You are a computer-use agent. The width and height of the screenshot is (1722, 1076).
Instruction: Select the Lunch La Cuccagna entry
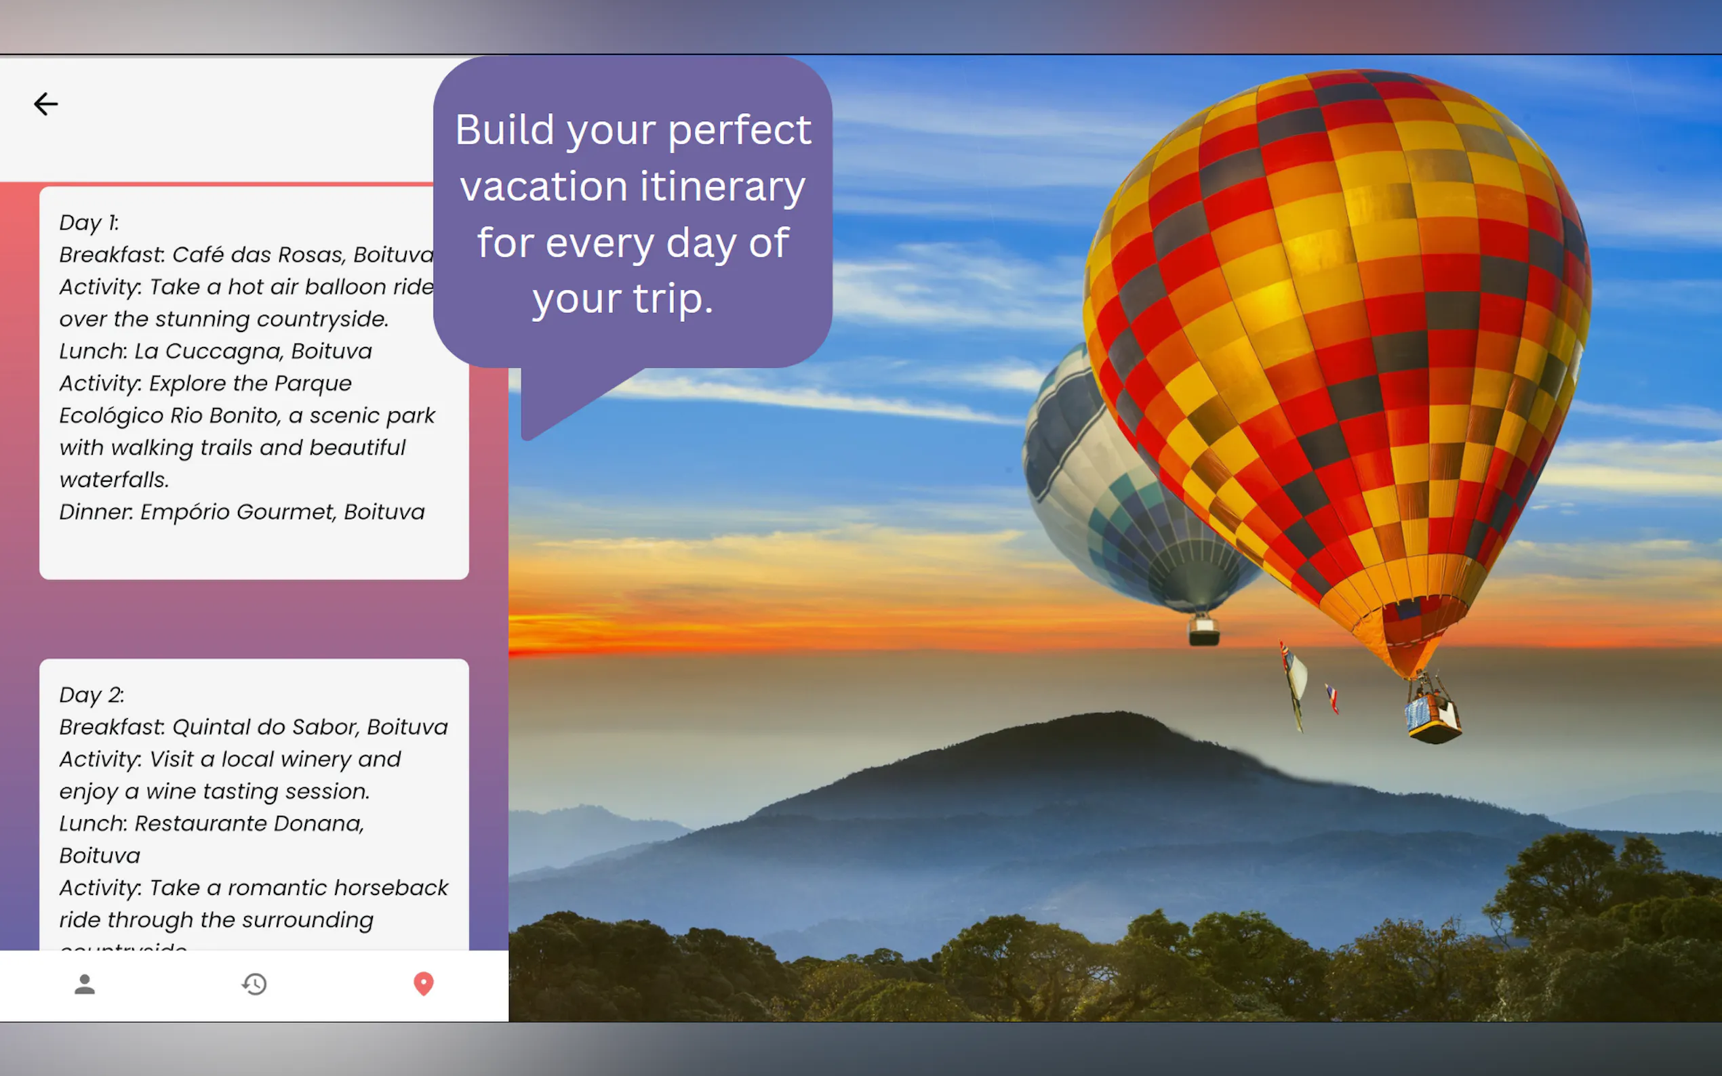click(215, 352)
